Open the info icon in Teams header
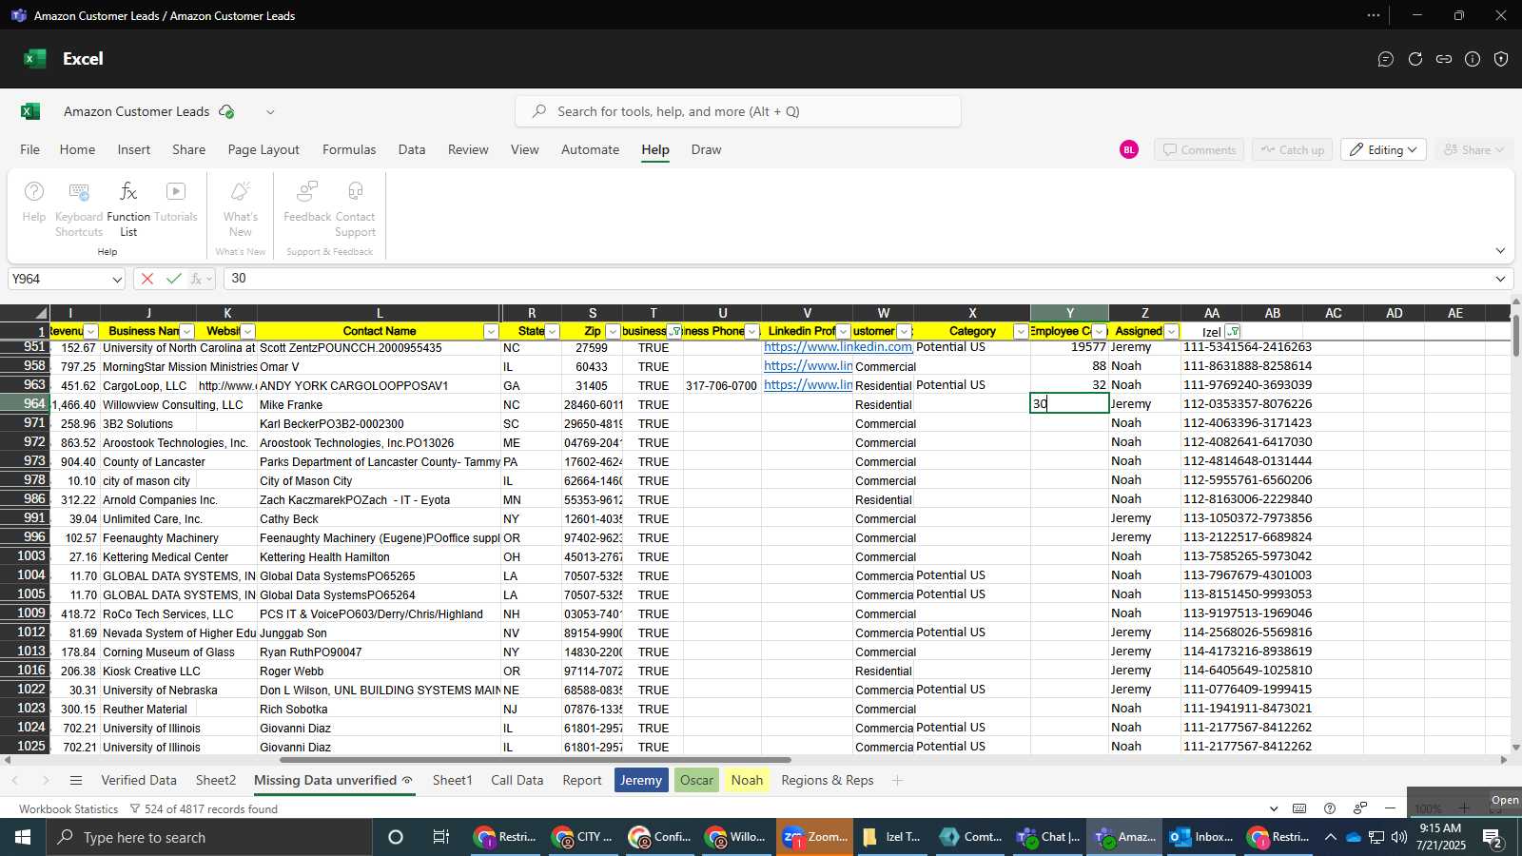The height and width of the screenshot is (856, 1522). tap(1473, 59)
